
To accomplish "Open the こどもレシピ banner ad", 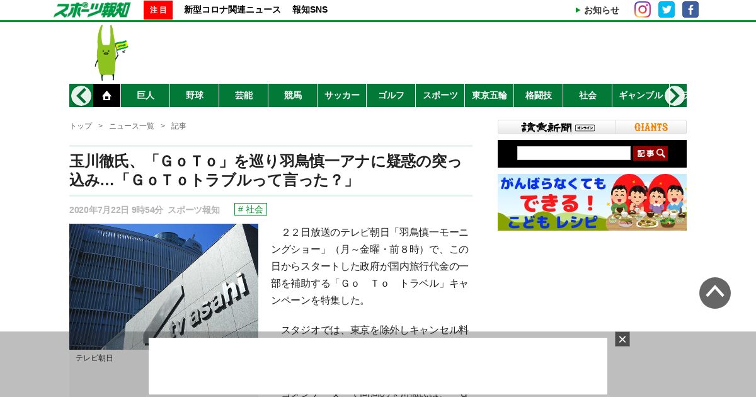I will click(x=592, y=202).
